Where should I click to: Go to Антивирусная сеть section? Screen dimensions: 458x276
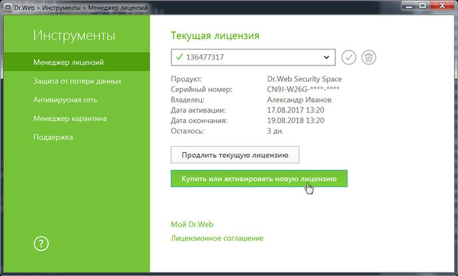pyautogui.click(x=65, y=99)
